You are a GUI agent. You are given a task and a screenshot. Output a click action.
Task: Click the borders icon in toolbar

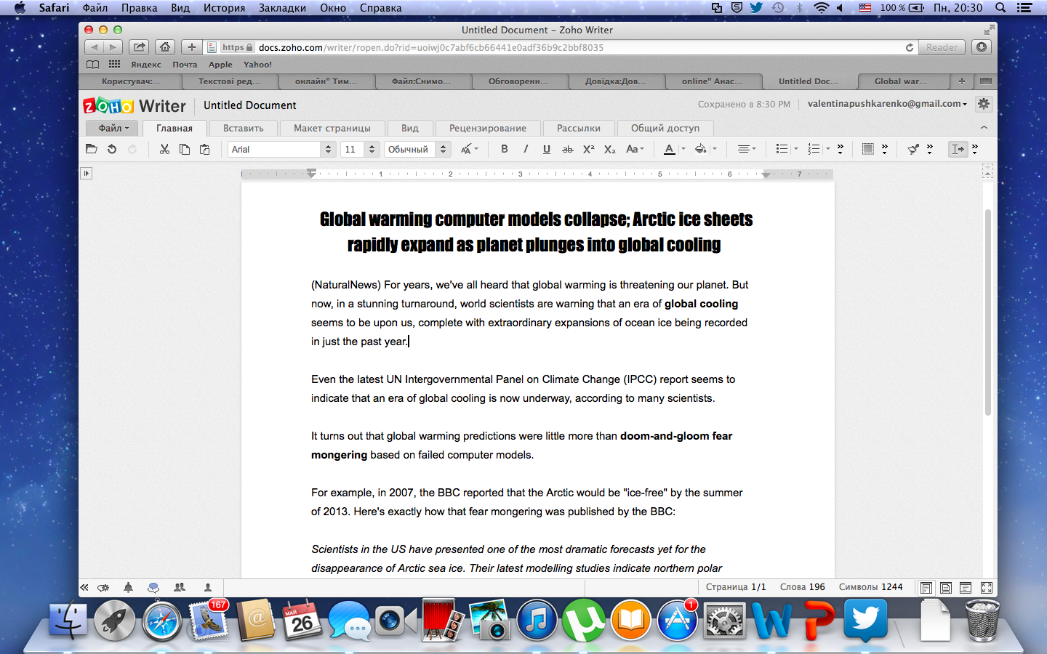pyautogui.click(x=867, y=149)
